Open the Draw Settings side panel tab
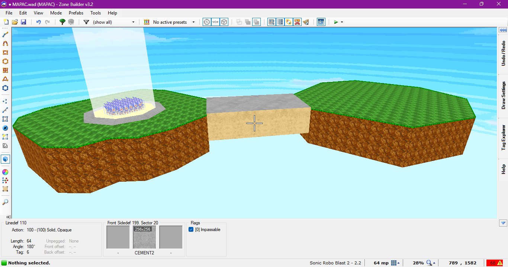 click(503, 96)
